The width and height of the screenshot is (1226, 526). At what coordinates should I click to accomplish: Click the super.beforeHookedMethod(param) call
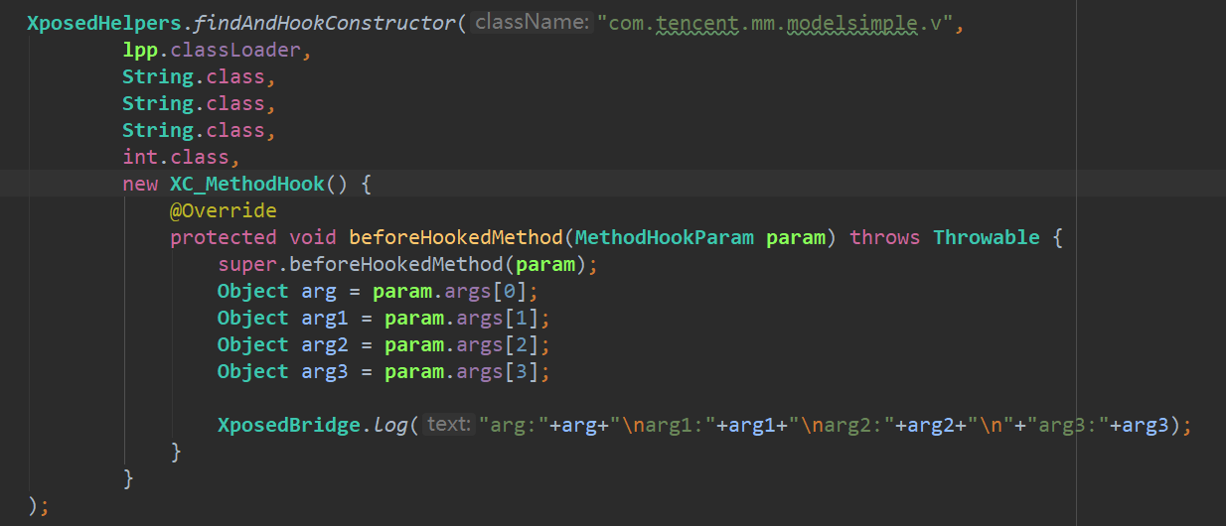[402, 264]
